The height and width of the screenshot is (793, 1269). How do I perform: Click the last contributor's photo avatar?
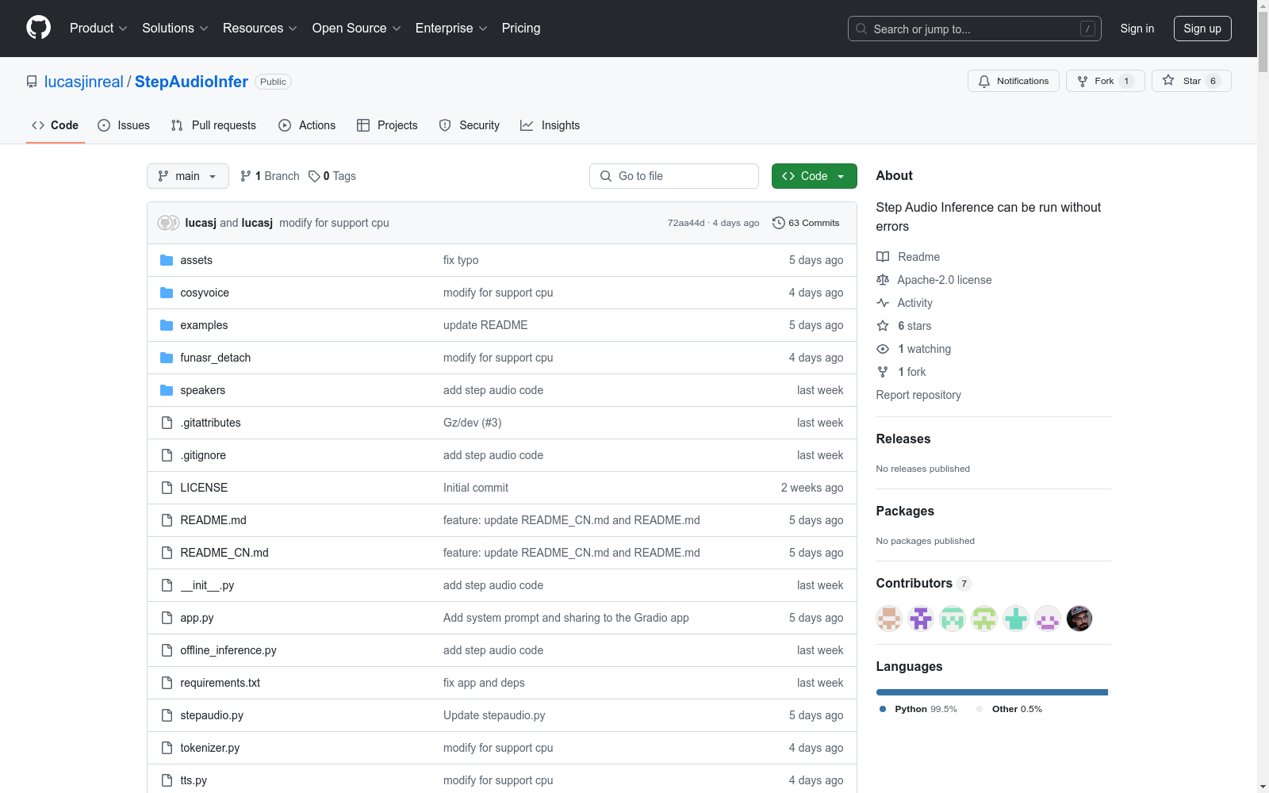tap(1079, 619)
